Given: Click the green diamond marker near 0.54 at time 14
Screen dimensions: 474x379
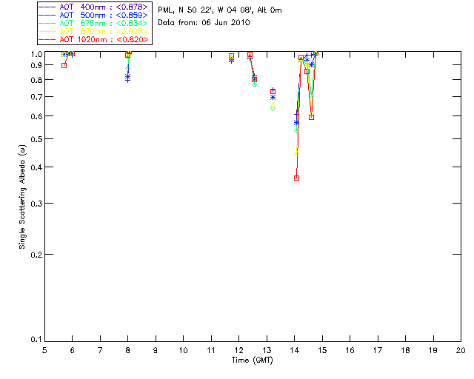Looking at the screenshot, I should [296, 130].
